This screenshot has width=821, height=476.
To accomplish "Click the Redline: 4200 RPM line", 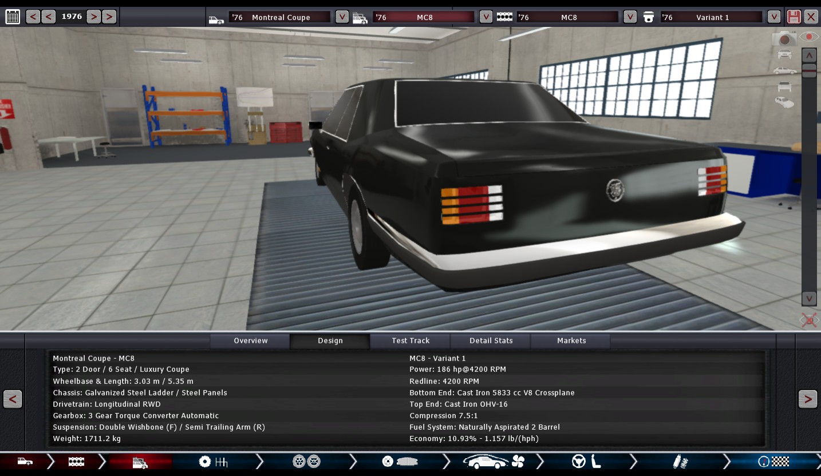I will 444,382.
